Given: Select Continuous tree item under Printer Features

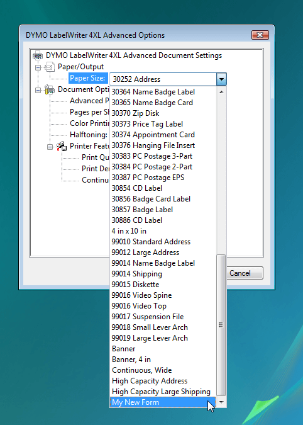Looking at the screenshot, I should coord(95,180).
